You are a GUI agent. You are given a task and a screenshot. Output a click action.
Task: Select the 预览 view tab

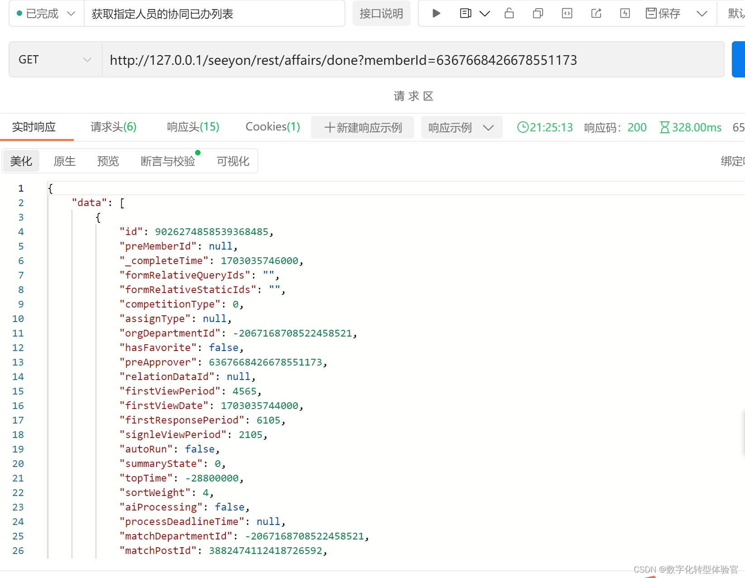point(108,161)
